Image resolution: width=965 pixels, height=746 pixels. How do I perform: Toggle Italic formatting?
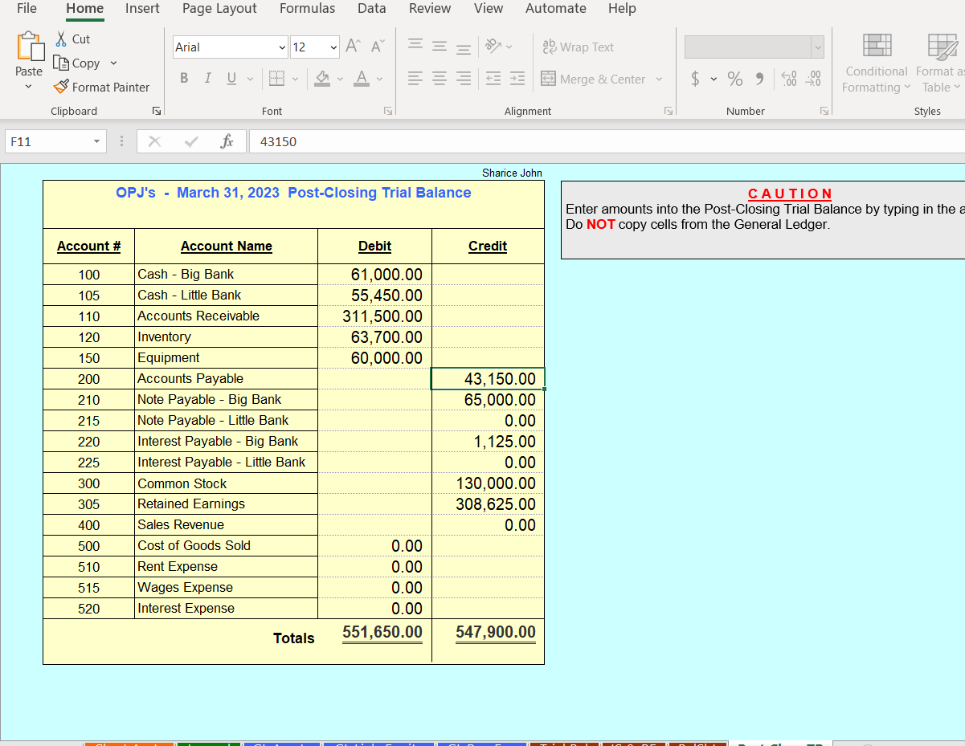coord(207,78)
